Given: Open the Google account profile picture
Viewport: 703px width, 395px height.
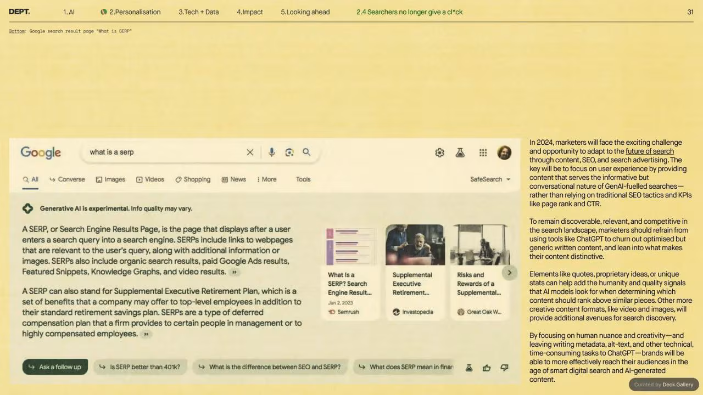Looking at the screenshot, I should pyautogui.click(x=504, y=153).
